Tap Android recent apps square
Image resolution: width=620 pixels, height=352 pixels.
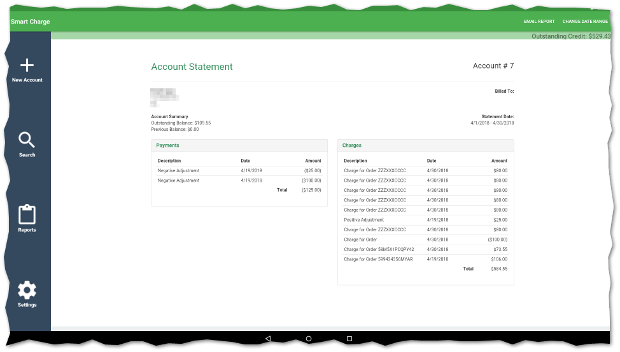(349, 339)
